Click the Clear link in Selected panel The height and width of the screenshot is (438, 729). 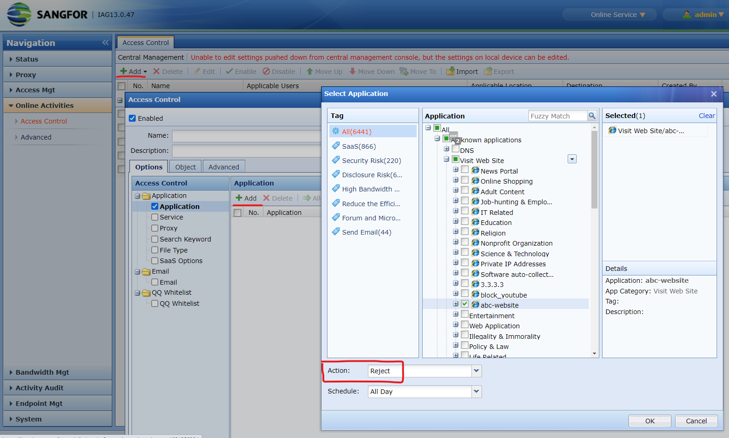pyautogui.click(x=707, y=116)
